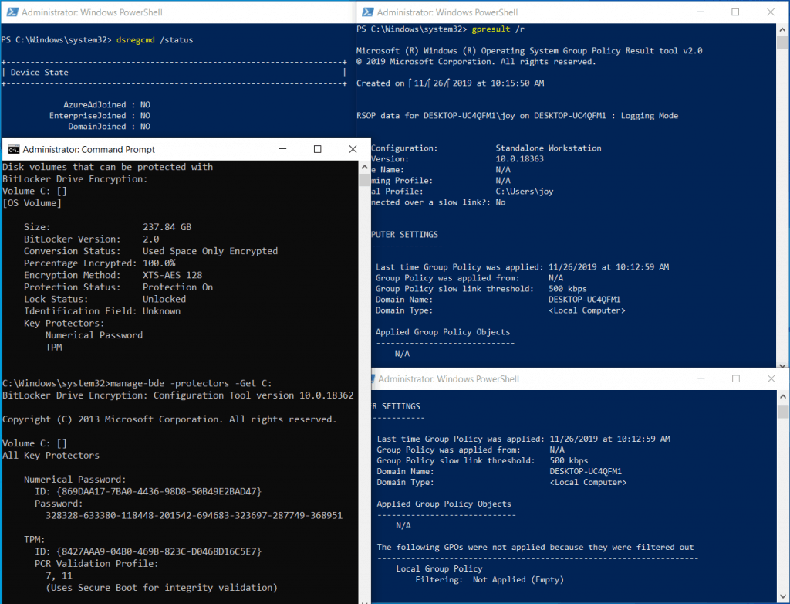Click the 'gpresult /r' command text
790x604 pixels.
pyautogui.click(x=498, y=29)
